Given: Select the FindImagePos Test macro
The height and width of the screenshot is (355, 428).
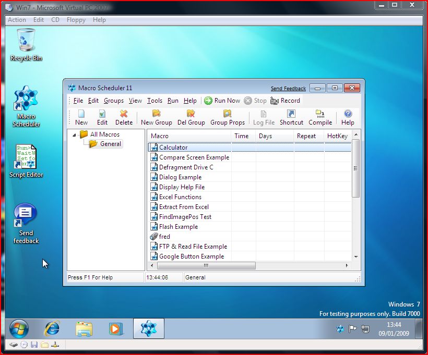Looking at the screenshot, I should tap(182, 216).
